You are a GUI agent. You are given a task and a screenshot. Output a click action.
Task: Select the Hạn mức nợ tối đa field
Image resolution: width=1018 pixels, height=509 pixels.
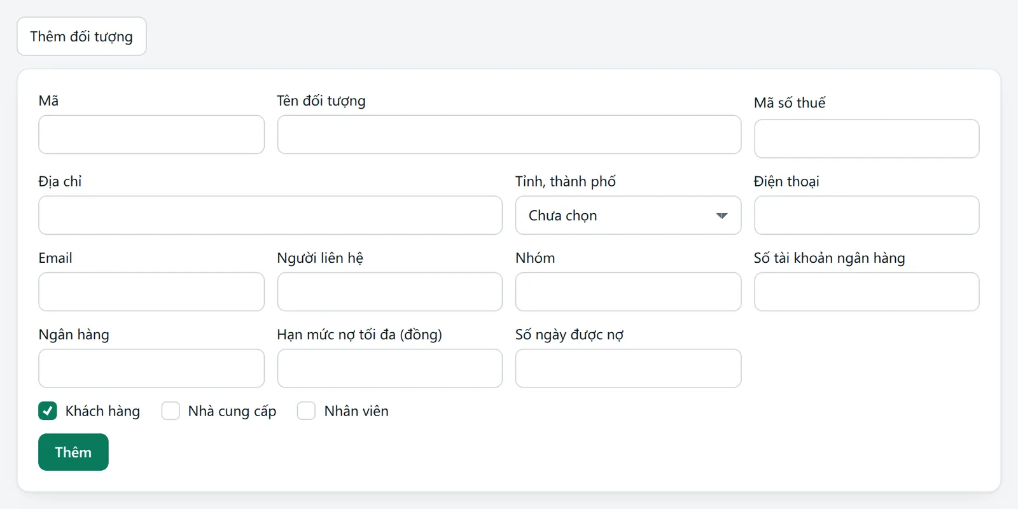click(390, 368)
